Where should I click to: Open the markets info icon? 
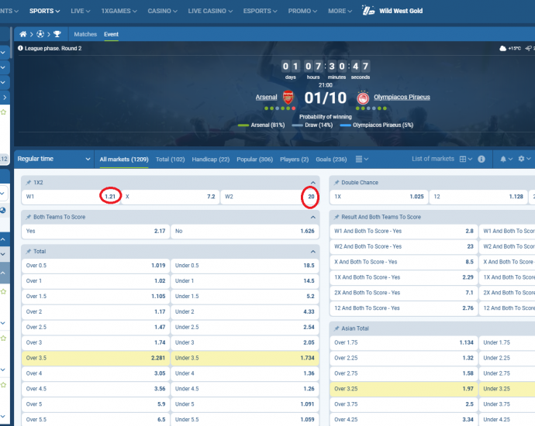pos(481,159)
